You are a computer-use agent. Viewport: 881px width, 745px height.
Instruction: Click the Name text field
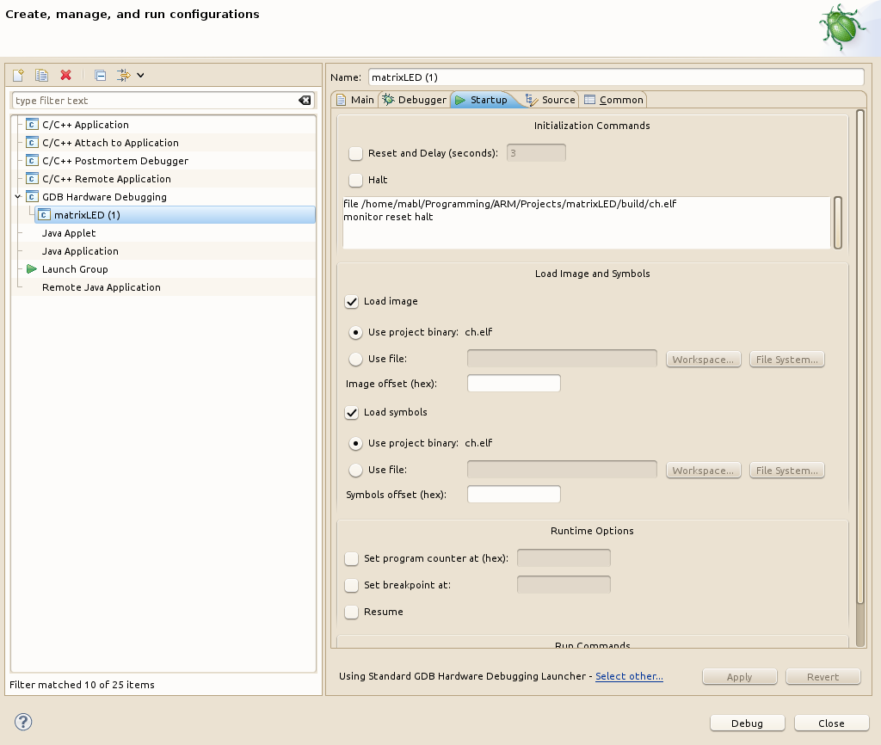coord(616,77)
